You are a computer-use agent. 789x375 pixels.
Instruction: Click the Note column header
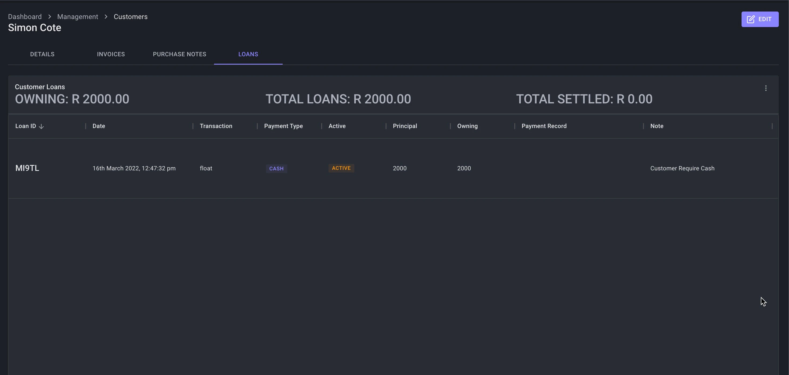[x=657, y=126]
